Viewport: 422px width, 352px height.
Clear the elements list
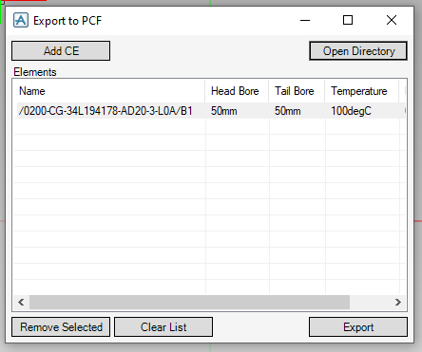pos(163,327)
